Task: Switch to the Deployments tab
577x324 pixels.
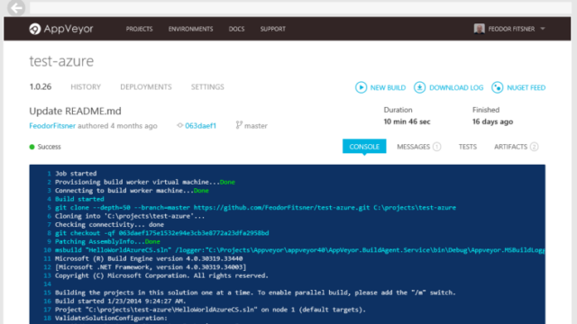Action: pyautogui.click(x=146, y=86)
